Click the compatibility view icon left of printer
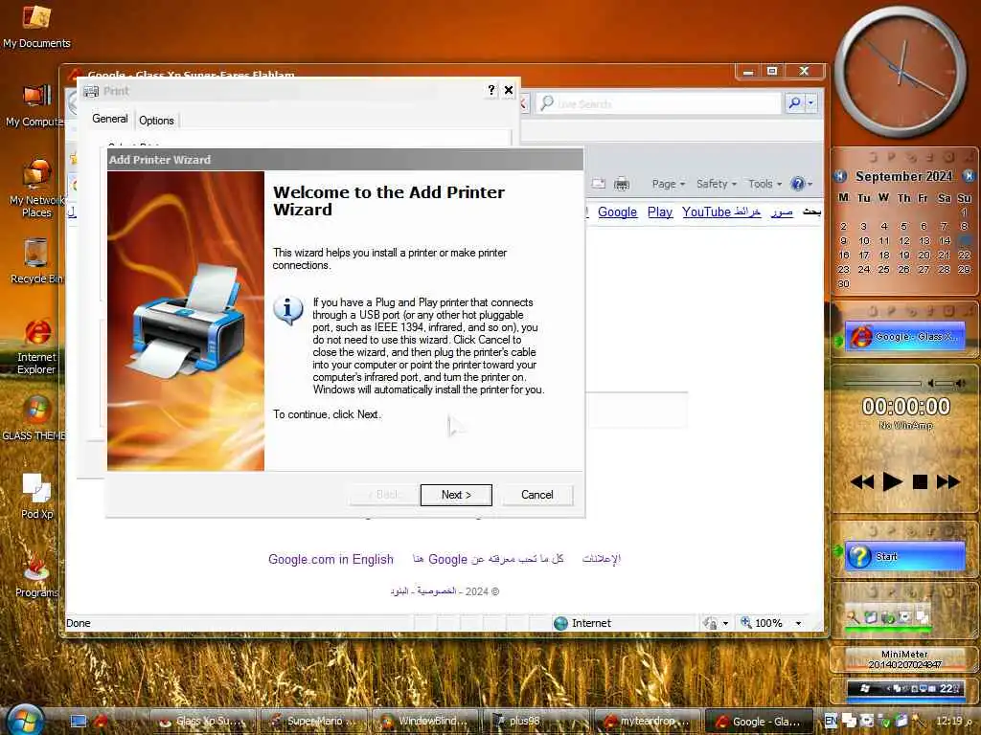 point(599,184)
